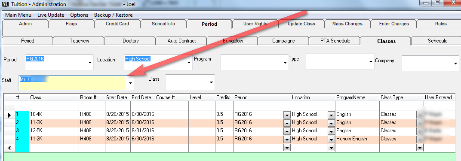Expand the Type filter dropdown
Screen dimensions: 461x161
pyautogui.click(x=371, y=61)
